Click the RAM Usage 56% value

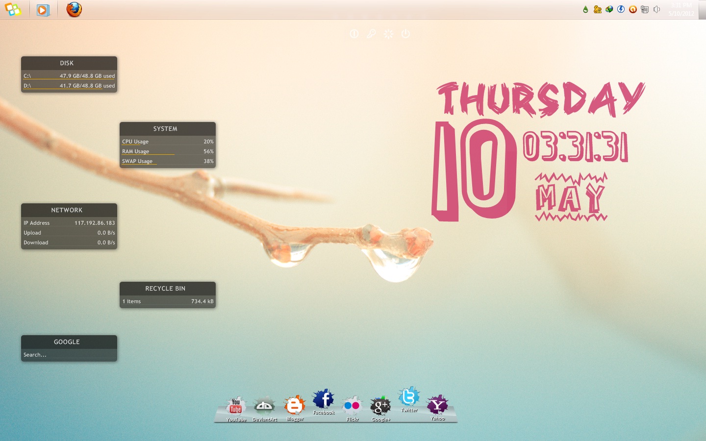(x=208, y=151)
